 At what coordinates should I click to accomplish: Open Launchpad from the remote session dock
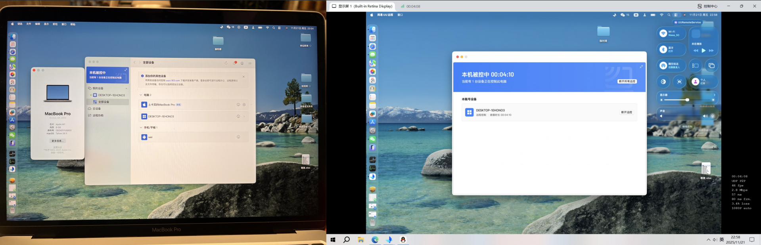pyautogui.click(x=372, y=38)
